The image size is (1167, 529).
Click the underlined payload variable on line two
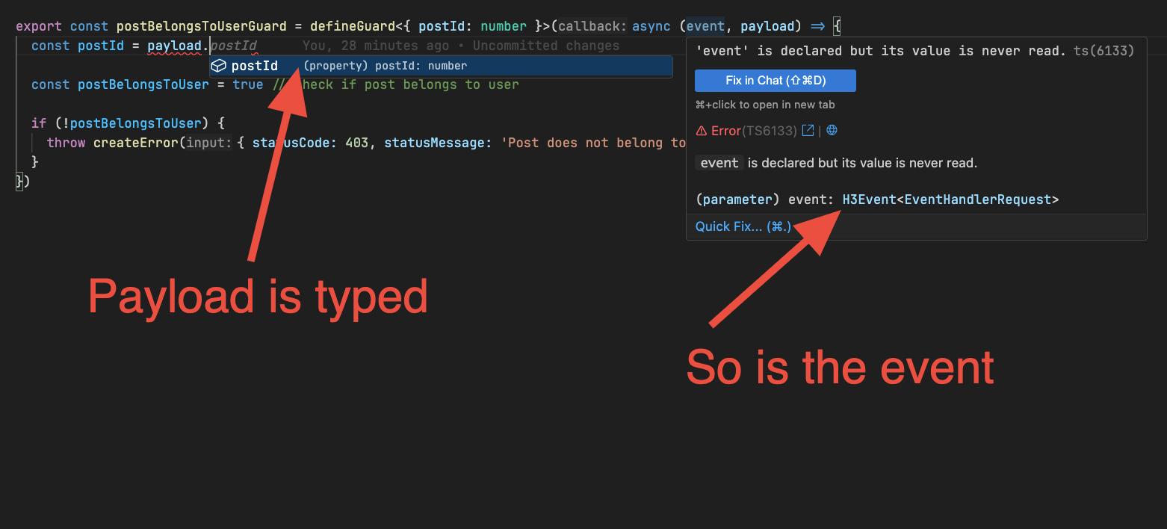point(174,46)
